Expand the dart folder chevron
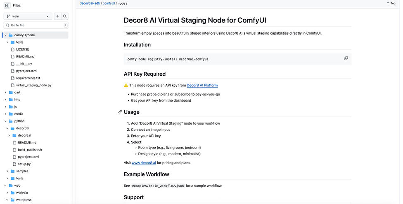The image size is (403, 204). coord(5,93)
